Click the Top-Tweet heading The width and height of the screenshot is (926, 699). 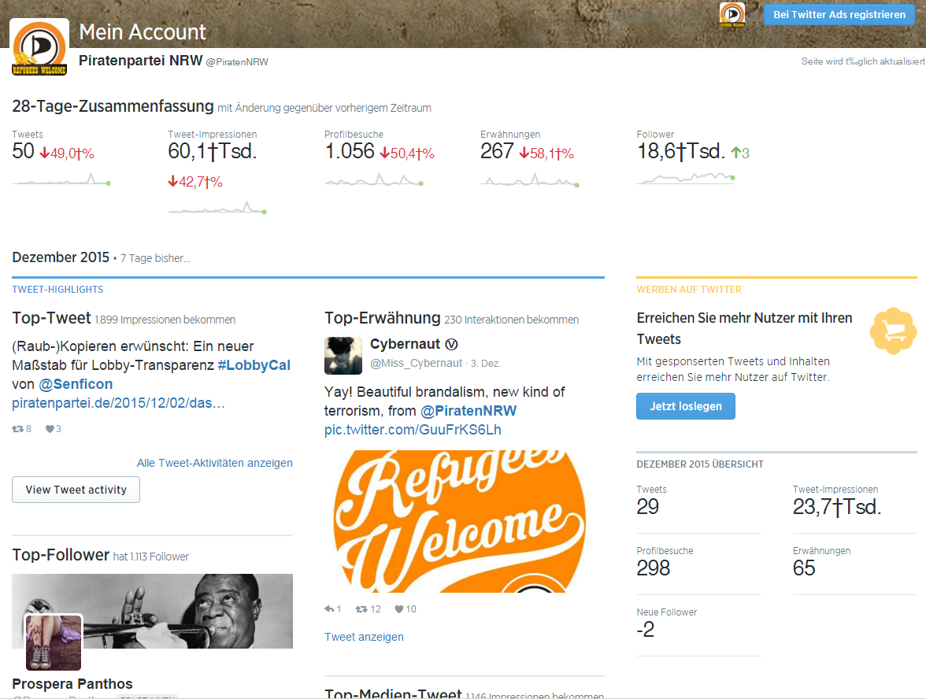click(x=52, y=318)
